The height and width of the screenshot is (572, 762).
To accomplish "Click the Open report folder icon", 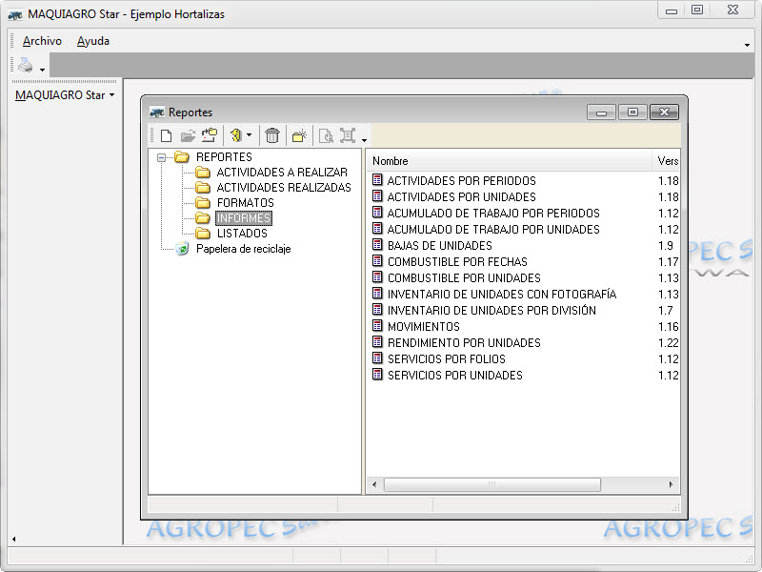I will coord(188,135).
